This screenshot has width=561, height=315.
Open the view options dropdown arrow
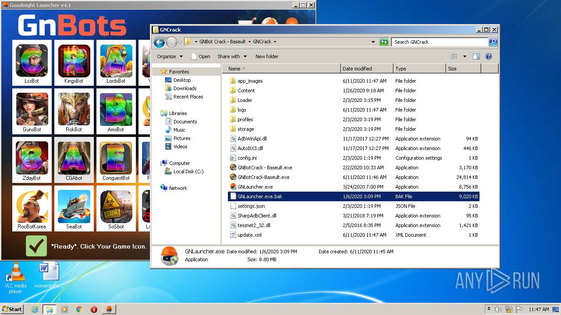[x=465, y=56]
